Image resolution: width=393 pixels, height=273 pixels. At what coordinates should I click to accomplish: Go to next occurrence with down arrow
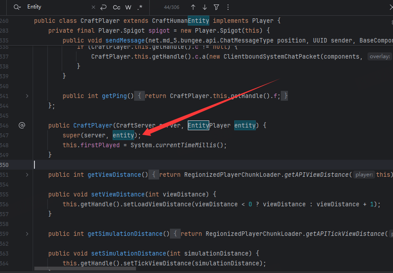click(x=205, y=7)
